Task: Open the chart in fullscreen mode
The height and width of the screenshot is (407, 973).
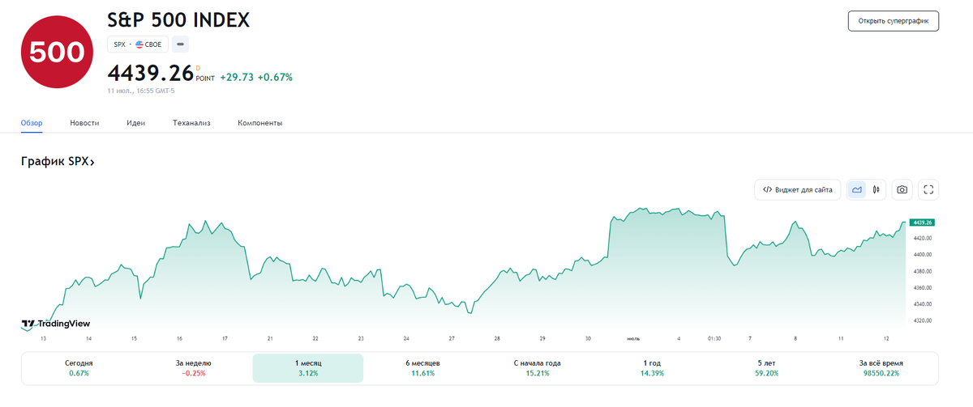Action: click(x=929, y=190)
